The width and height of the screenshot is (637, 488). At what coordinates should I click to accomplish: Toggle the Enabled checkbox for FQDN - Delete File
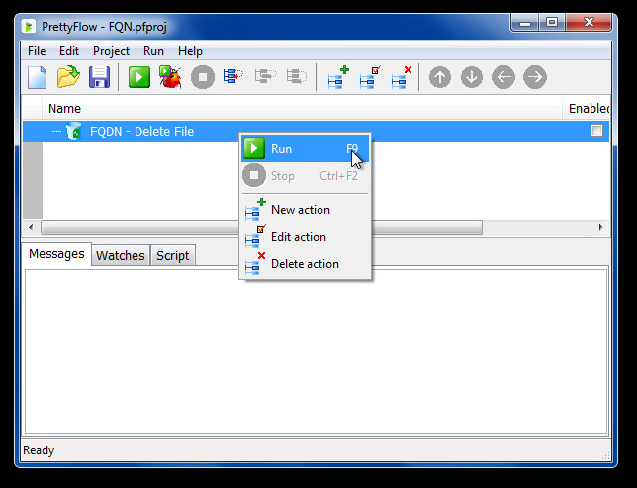(x=596, y=131)
